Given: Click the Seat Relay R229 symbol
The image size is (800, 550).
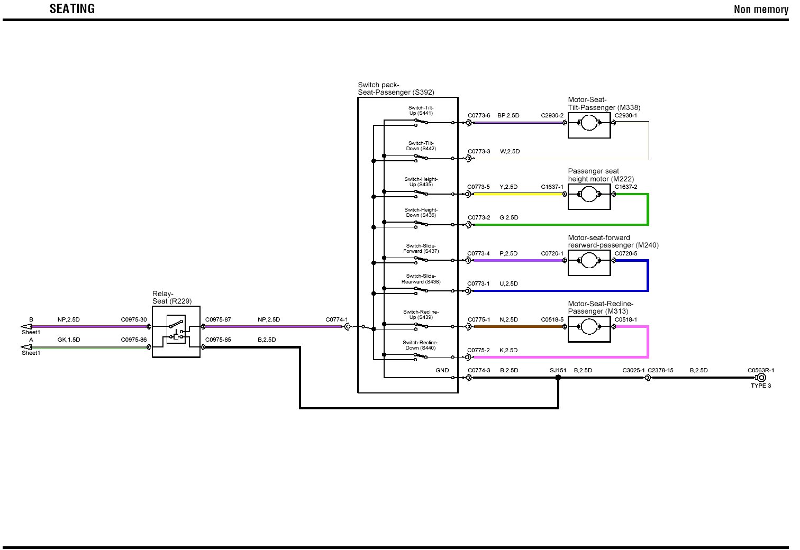Looking at the screenshot, I should click(176, 332).
